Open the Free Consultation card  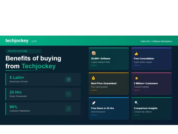(x=152, y=59)
